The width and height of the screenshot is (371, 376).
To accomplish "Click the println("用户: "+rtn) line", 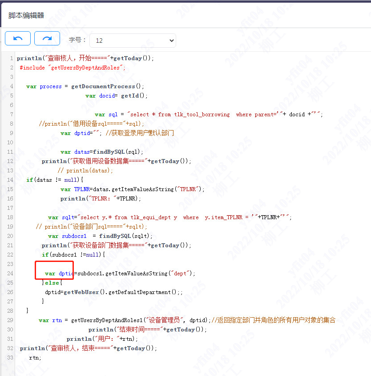I will coord(102,339).
